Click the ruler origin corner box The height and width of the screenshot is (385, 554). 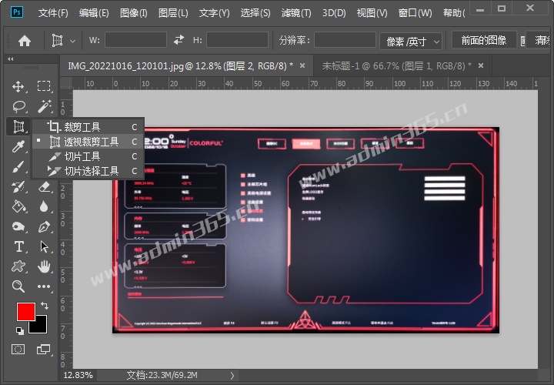click(x=66, y=84)
